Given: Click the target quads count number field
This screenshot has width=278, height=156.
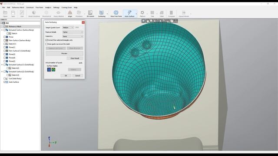Looking at the screenshot, I should 79,28.
